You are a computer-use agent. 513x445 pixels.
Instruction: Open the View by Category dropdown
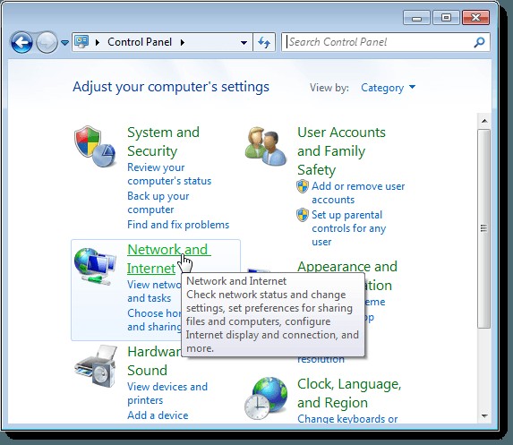pyautogui.click(x=388, y=88)
